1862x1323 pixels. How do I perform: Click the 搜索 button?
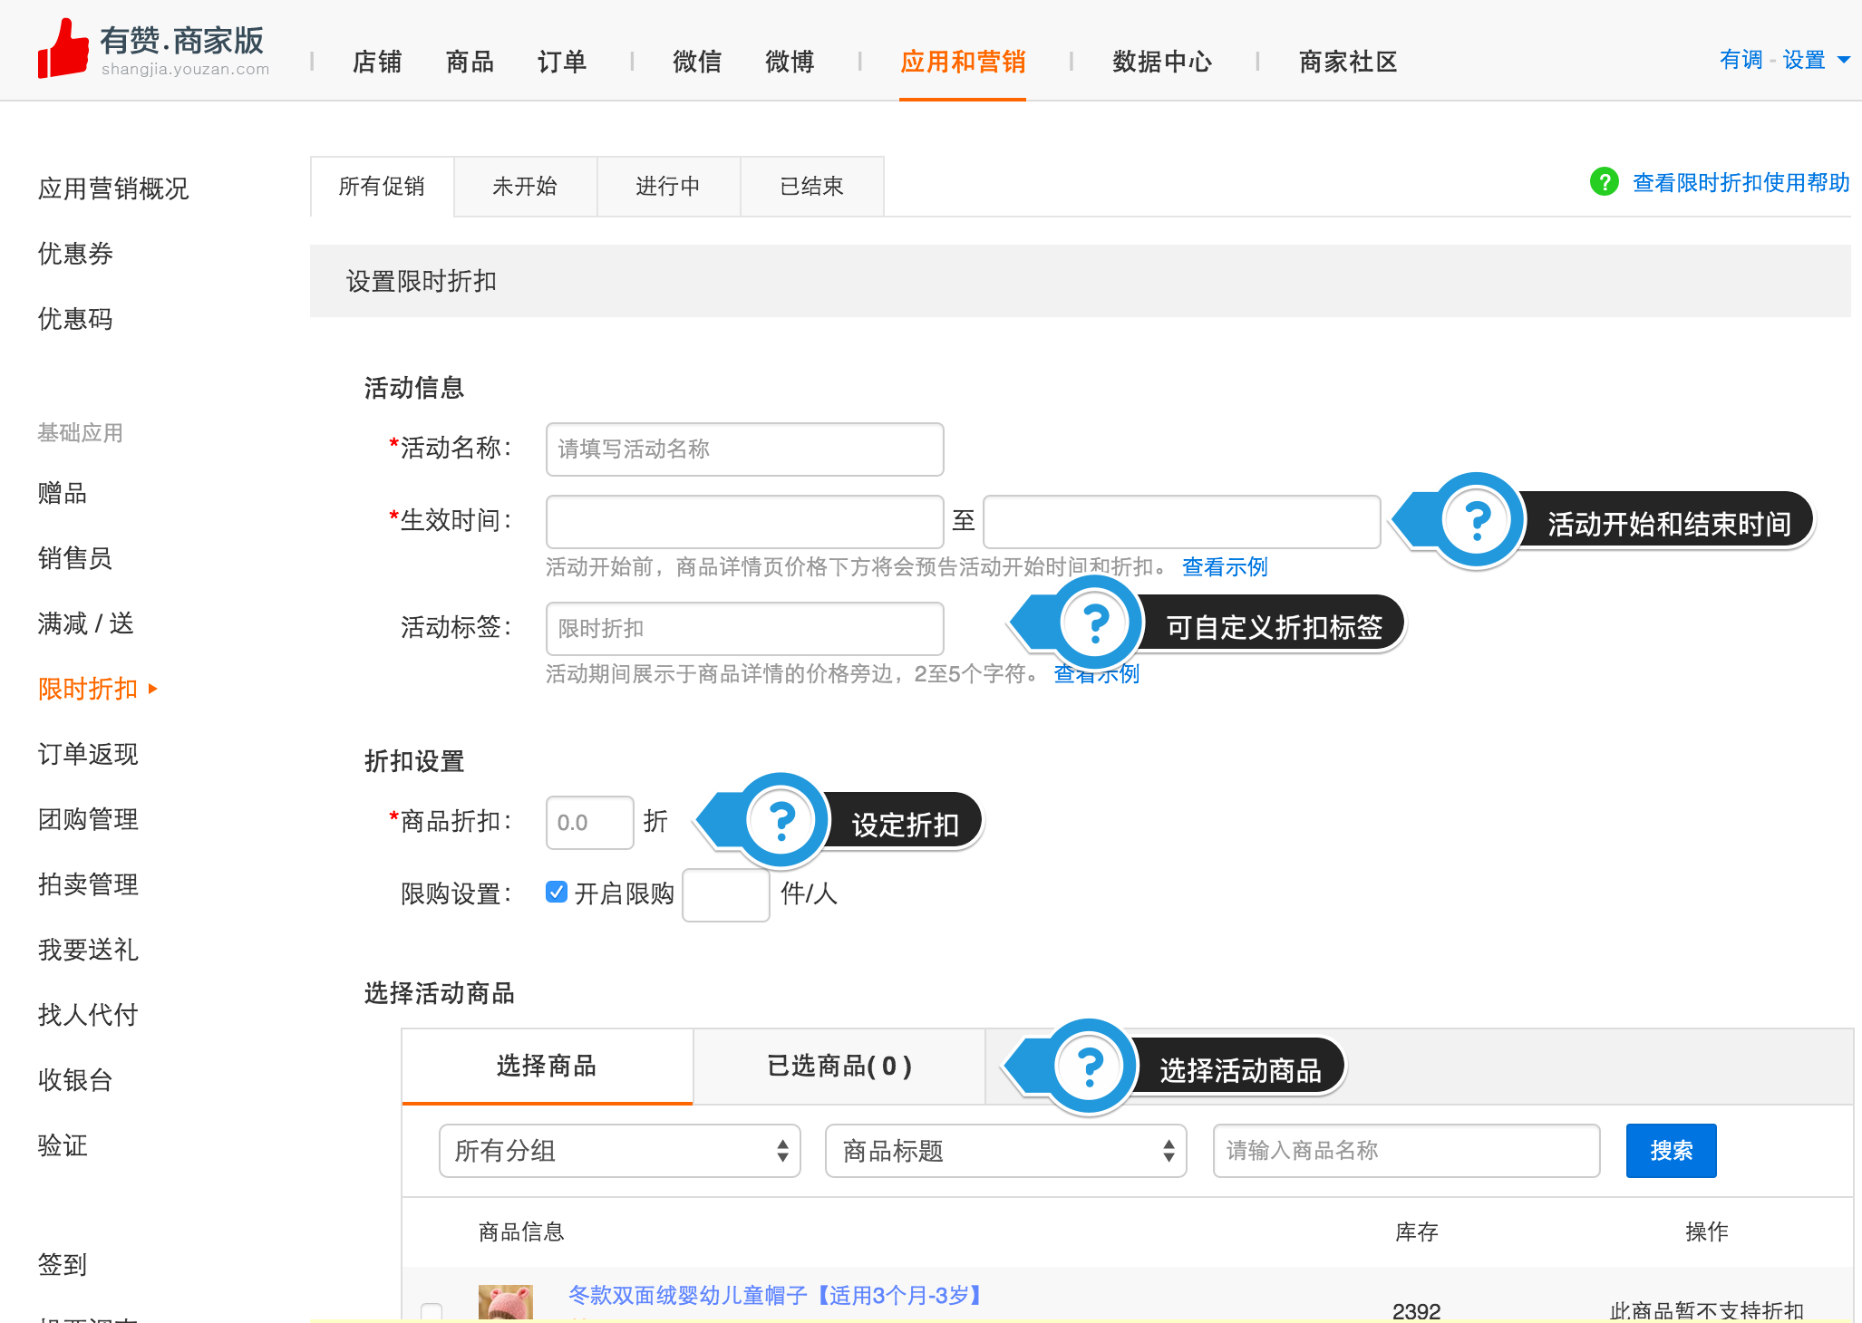[1670, 1151]
